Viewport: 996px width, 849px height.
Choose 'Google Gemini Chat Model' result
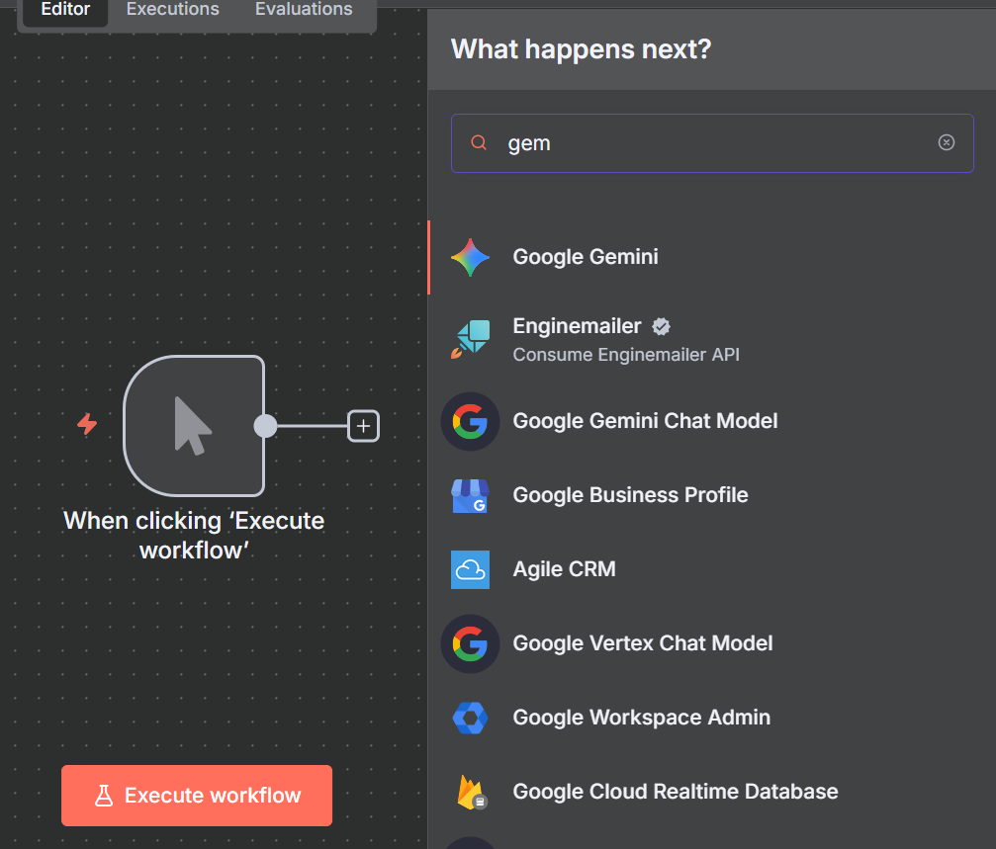coord(645,421)
